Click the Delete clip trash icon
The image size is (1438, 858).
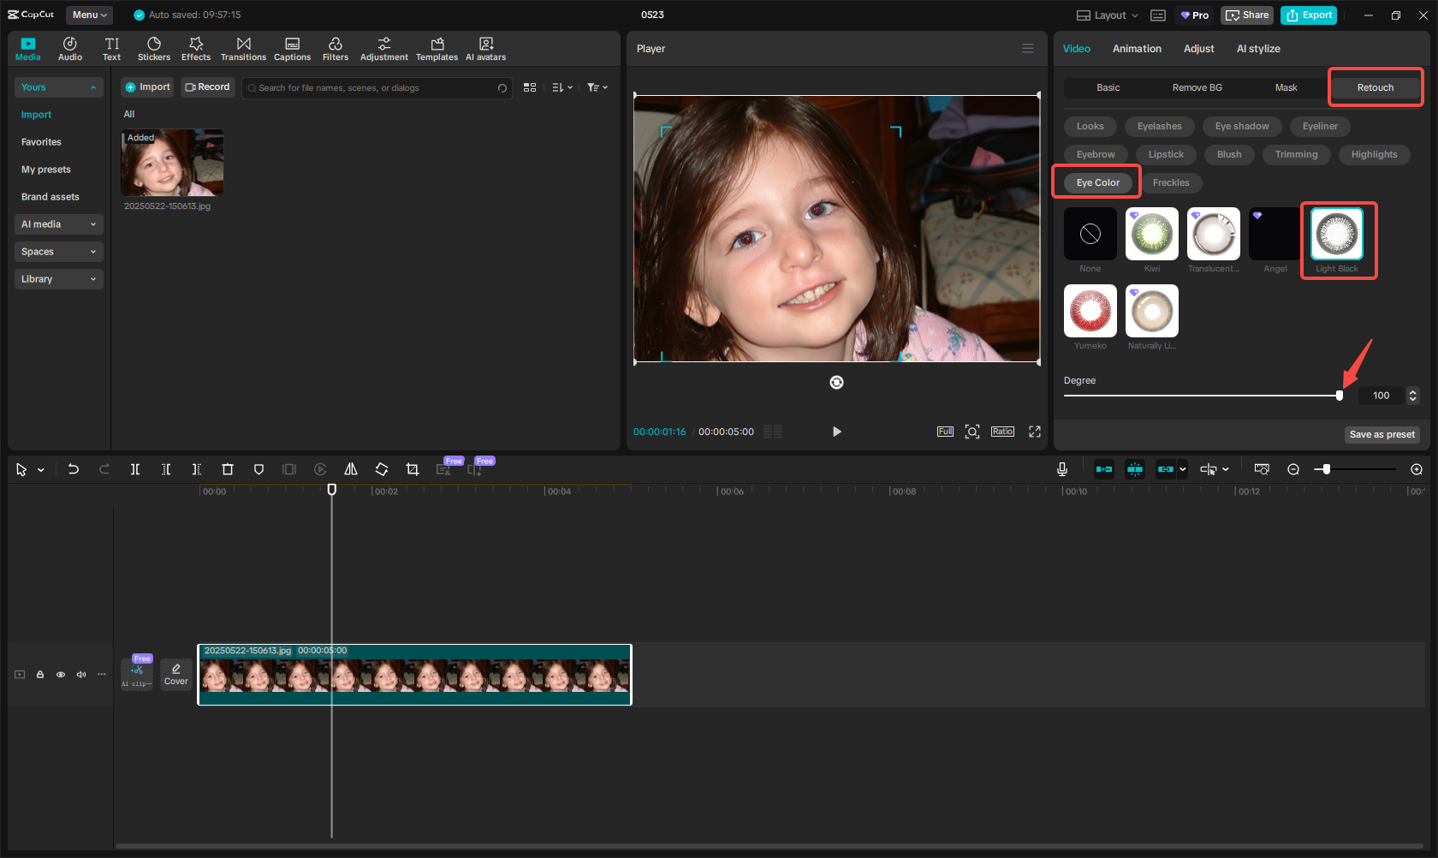(228, 469)
